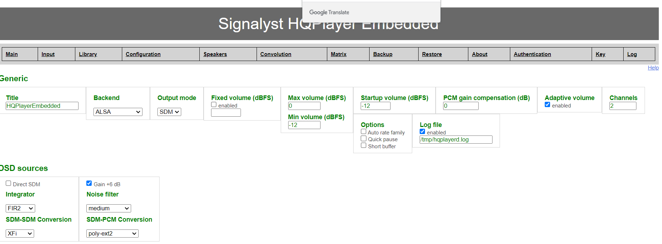Click the Fixed volume value field
Image resolution: width=662 pixels, height=244 pixels.
click(226, 113)
